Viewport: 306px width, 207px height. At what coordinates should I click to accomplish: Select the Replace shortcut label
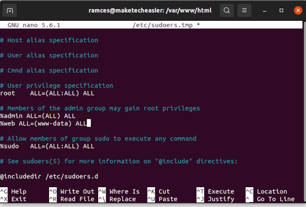pos(123,199)
